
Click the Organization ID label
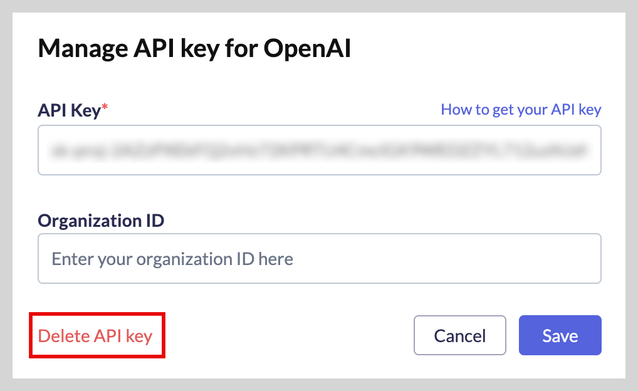(x=101, y=221)
